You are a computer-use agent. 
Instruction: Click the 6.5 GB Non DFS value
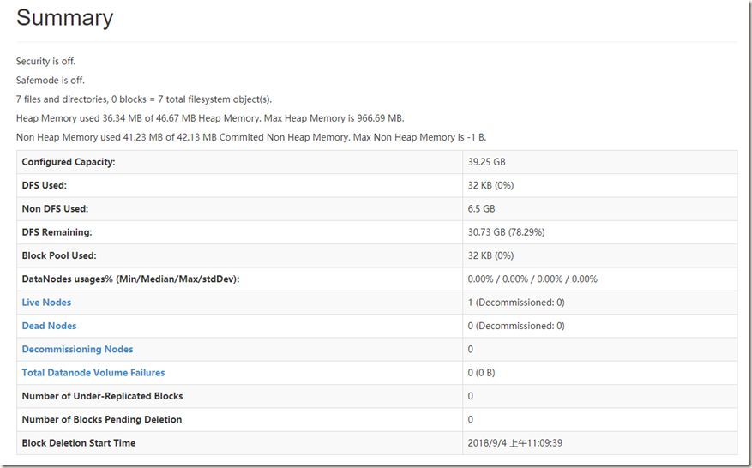click(481, 208)
